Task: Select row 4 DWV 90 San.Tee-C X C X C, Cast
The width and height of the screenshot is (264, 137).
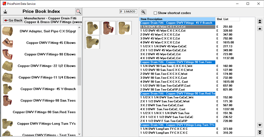Action: 178,82
